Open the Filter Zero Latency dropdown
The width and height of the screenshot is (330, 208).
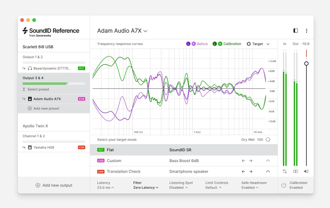[146, 185]
